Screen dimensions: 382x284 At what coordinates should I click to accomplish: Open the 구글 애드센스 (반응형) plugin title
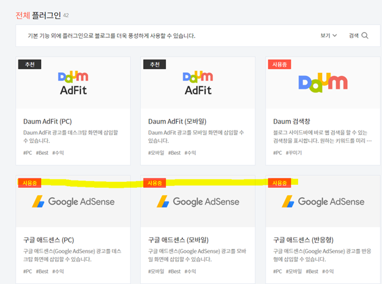(303, 240)
